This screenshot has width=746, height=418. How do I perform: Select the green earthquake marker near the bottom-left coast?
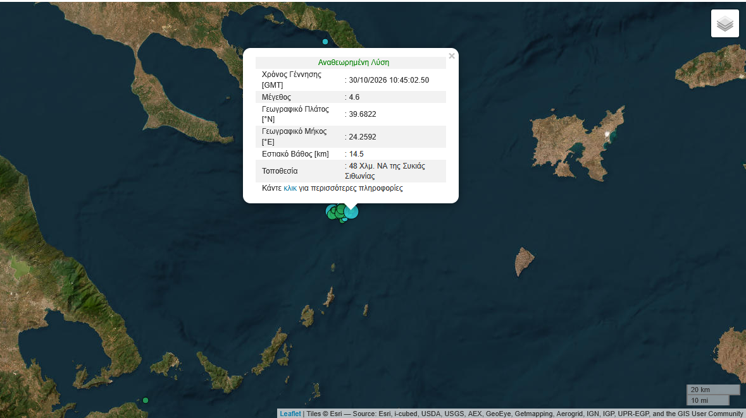pos(146,400)
